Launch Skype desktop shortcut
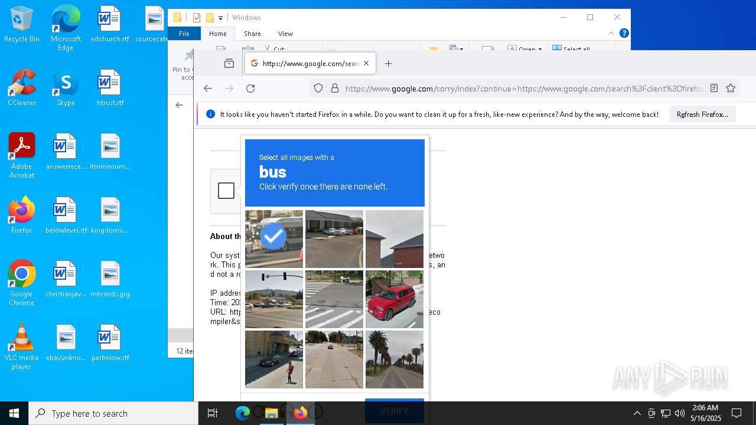Viewport: 756px width, 425px height. (x=66, y=88)
